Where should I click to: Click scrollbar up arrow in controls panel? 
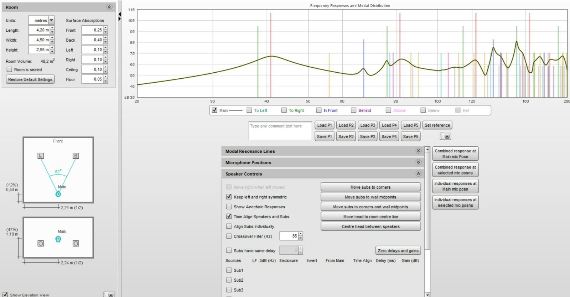pos(427,149)
